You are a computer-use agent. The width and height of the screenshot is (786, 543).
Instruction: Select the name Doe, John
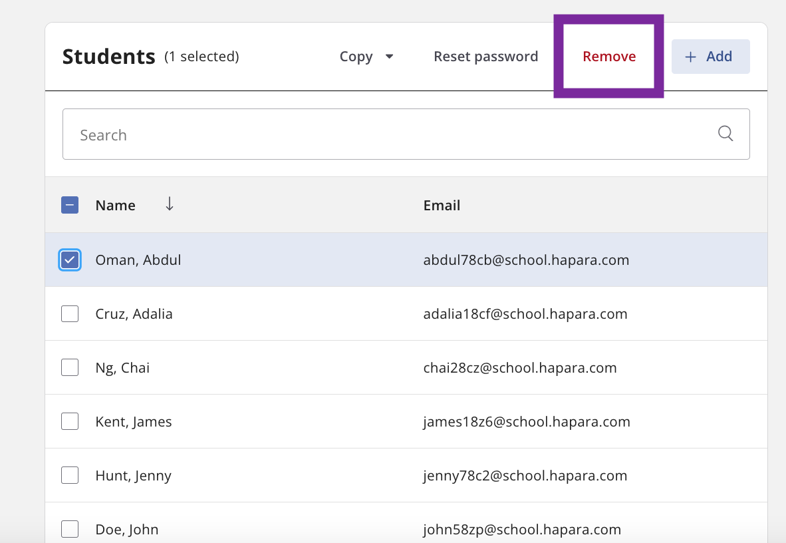tap(127, 530)
